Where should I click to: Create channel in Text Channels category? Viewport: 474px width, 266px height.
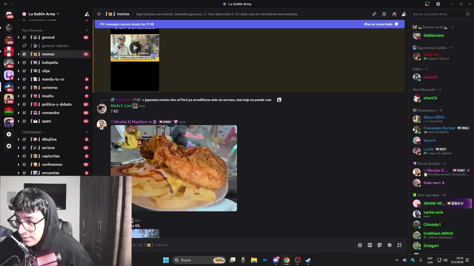coord(87,30)
